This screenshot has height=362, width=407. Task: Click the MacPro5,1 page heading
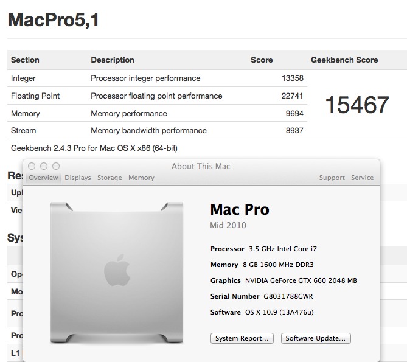point(53,19)
